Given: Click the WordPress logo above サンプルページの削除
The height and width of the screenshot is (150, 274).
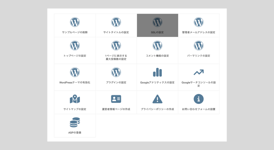Looking at the screenshot, I should [x=75, y=22].
